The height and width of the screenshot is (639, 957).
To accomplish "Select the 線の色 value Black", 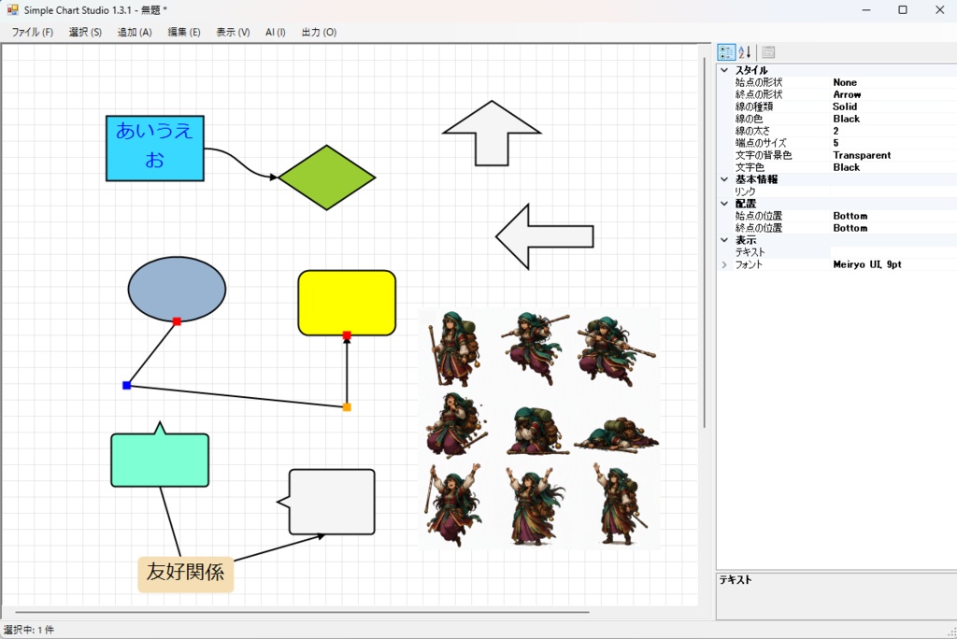I will pyautogui.click(x=893, y=119).
